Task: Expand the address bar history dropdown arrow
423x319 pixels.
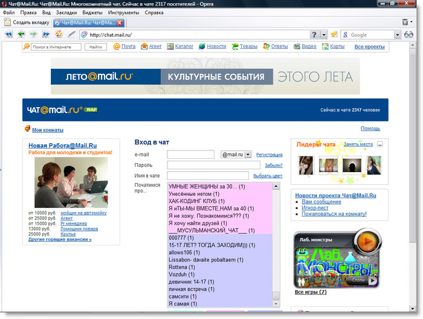Action: [323, 34]
